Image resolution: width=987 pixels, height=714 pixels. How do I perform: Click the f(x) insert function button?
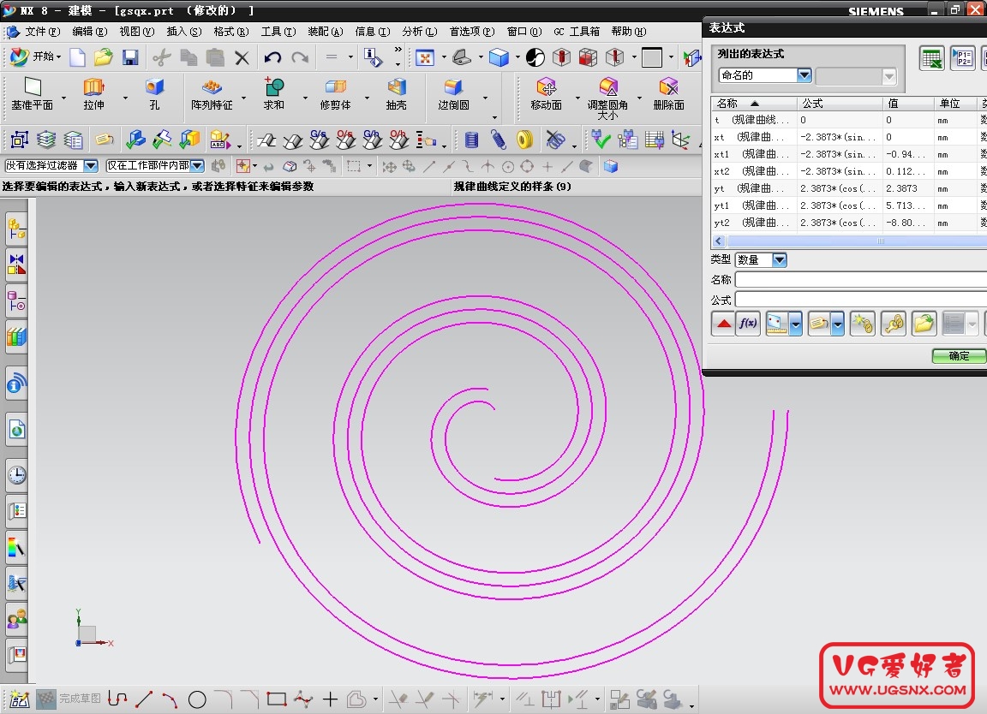pyautogui.click(x=748, y=324)
